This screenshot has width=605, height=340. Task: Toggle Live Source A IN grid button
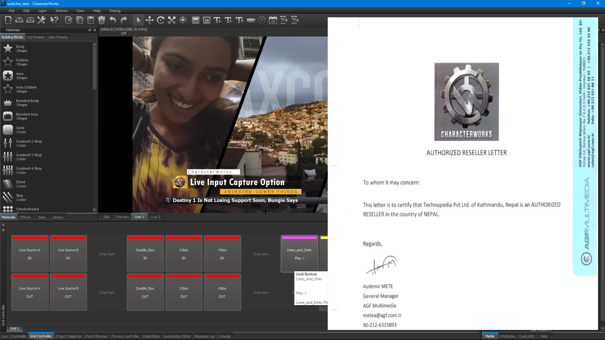30,254
